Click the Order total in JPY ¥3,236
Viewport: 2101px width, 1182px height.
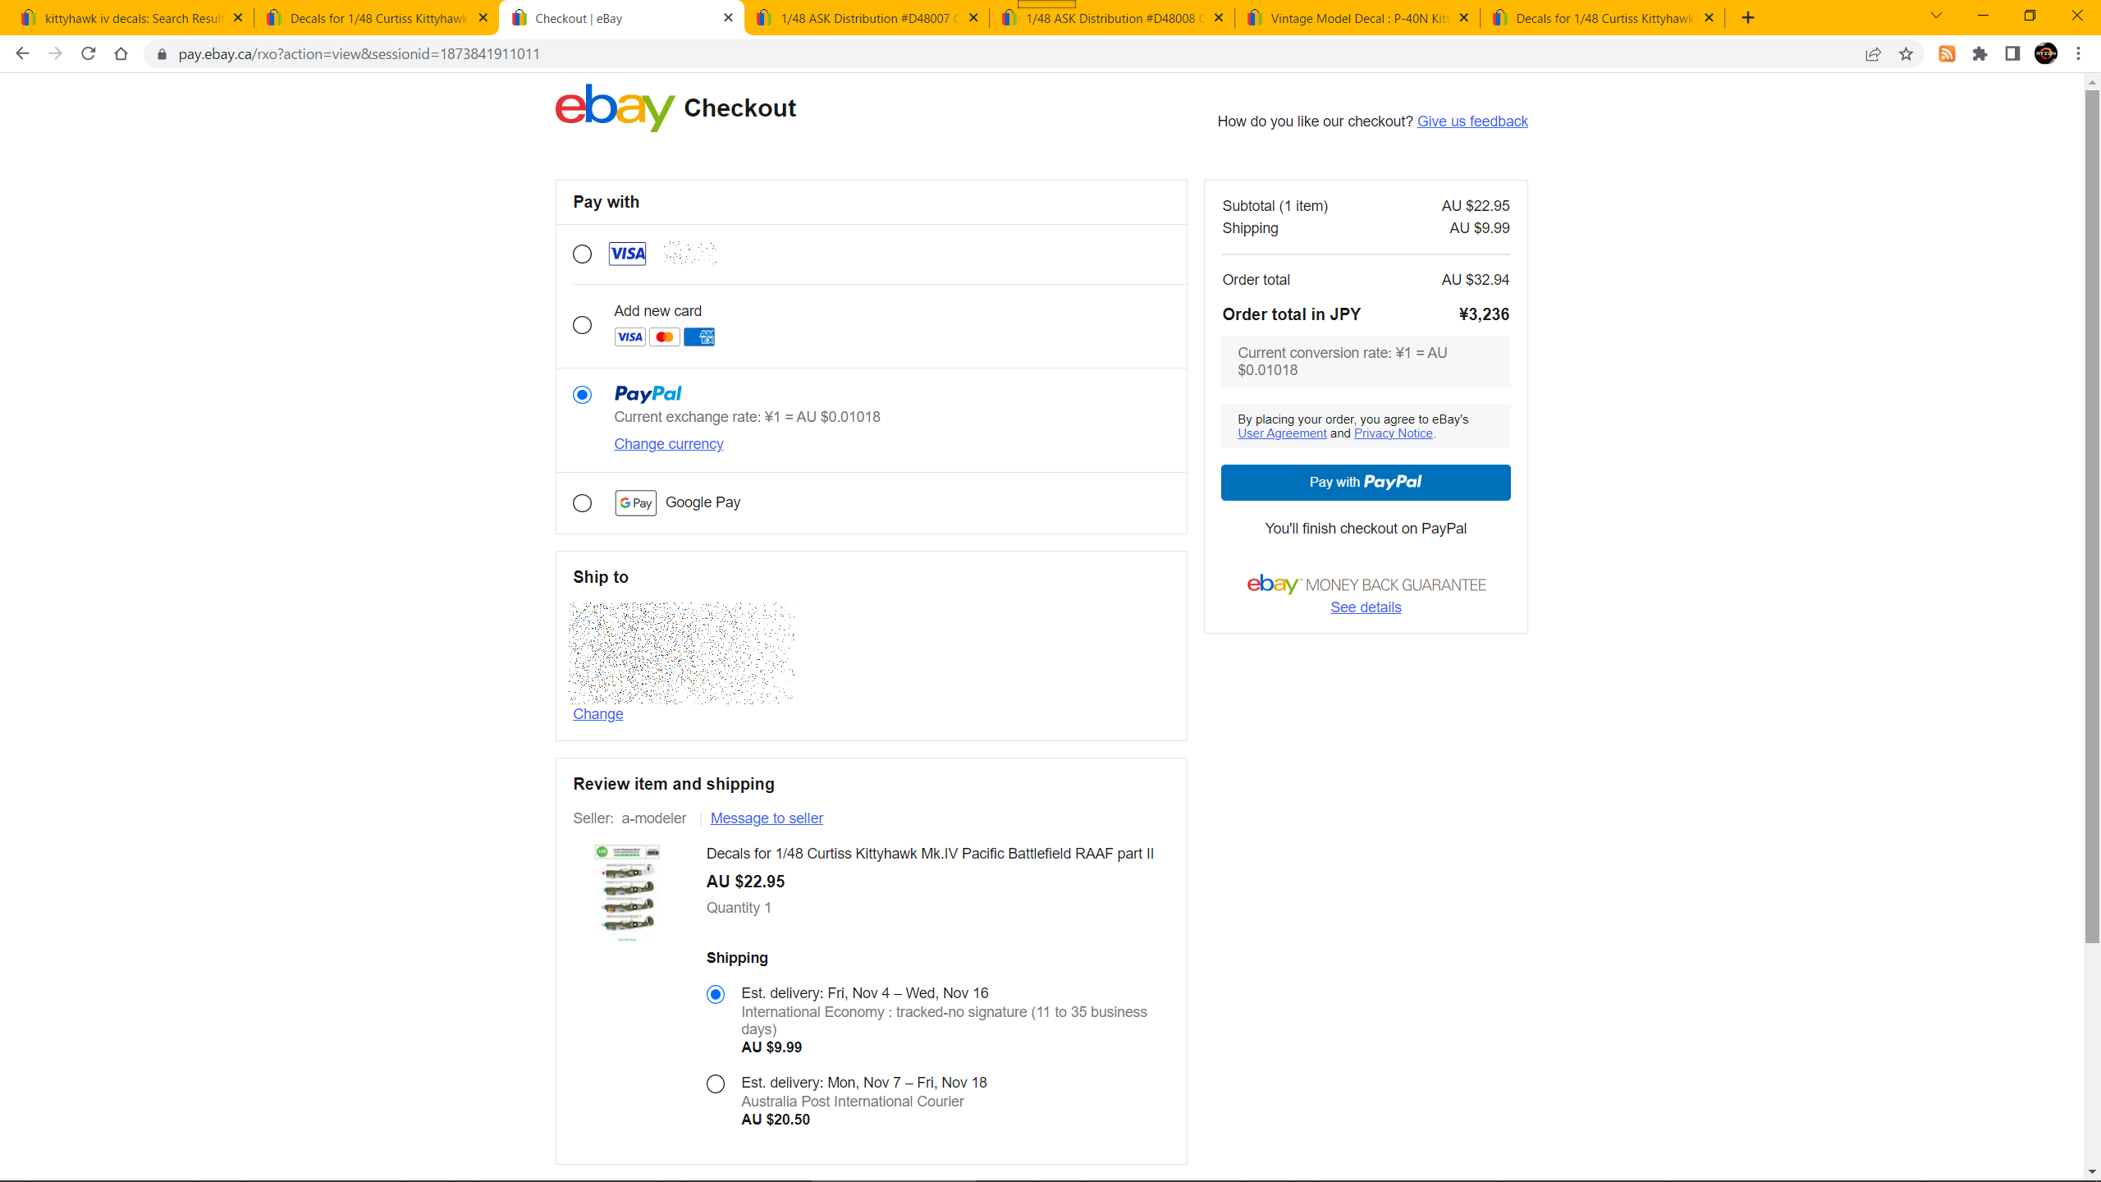coord(1366,314)
